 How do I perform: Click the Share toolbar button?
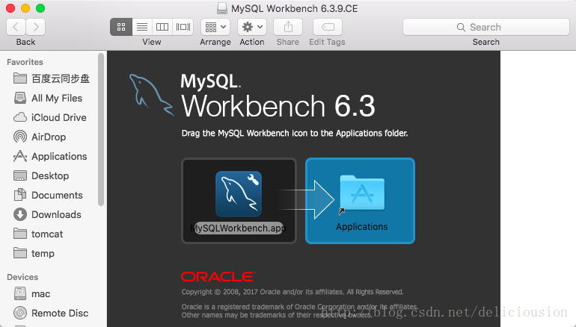[x=287, y=27]
